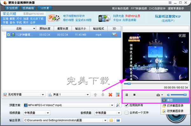Toggle the 应用到所有 checkbox
The width and height of the screenshot is (191, 126).
point(127,105)
